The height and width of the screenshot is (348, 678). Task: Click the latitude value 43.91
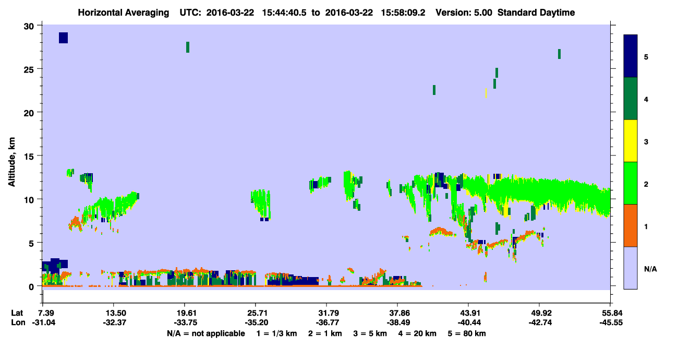click(x=468, y=313)
